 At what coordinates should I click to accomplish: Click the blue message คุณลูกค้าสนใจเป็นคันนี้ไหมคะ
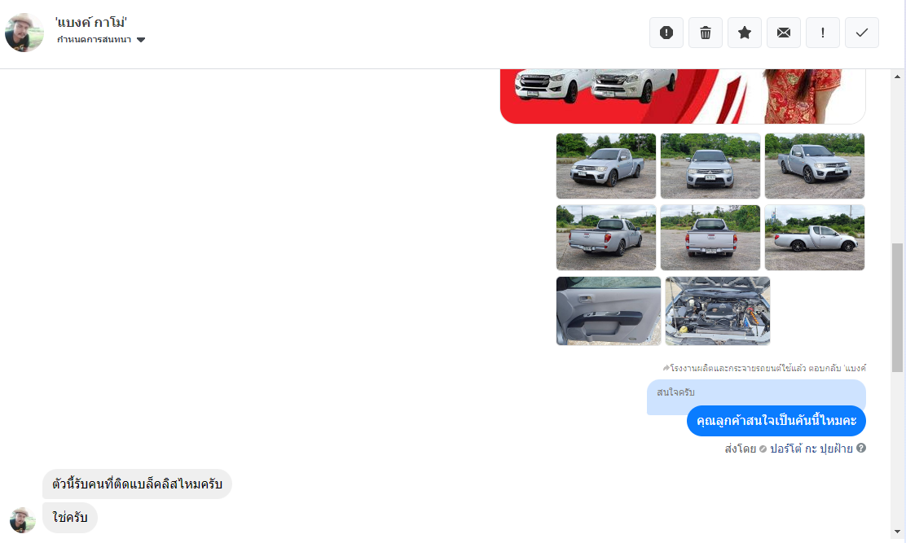776,421
